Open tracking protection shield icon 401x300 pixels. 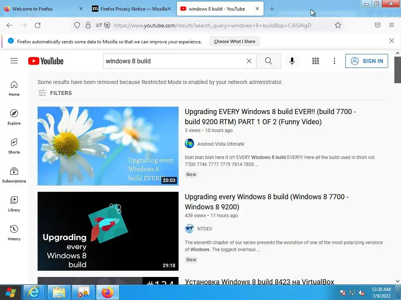click(x=77, y=25)
